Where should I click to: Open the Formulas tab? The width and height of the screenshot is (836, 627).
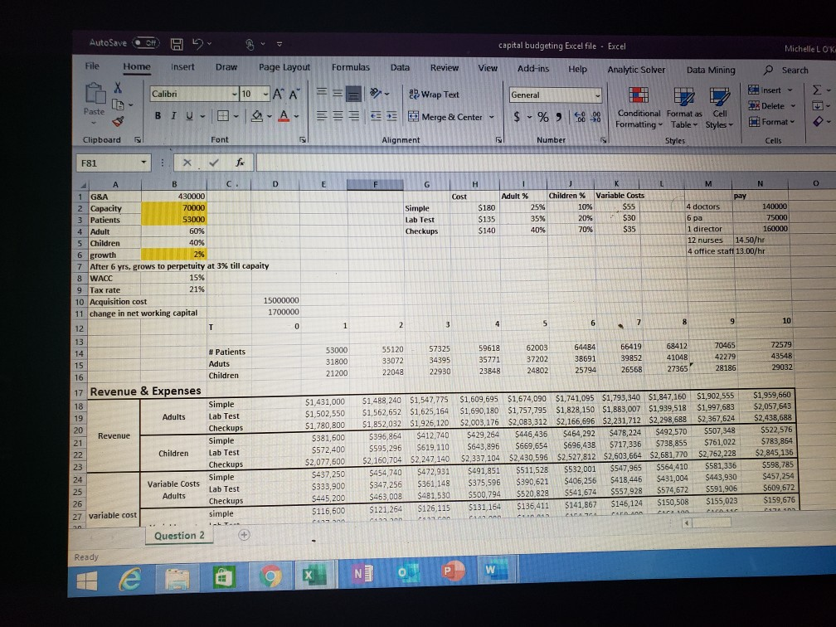pos(350,67)
